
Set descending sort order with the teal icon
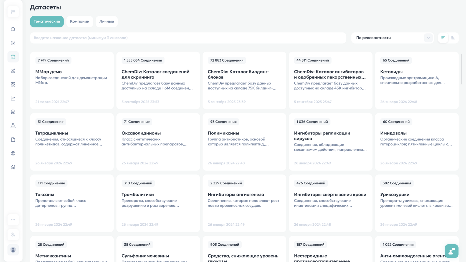point(443,38)
